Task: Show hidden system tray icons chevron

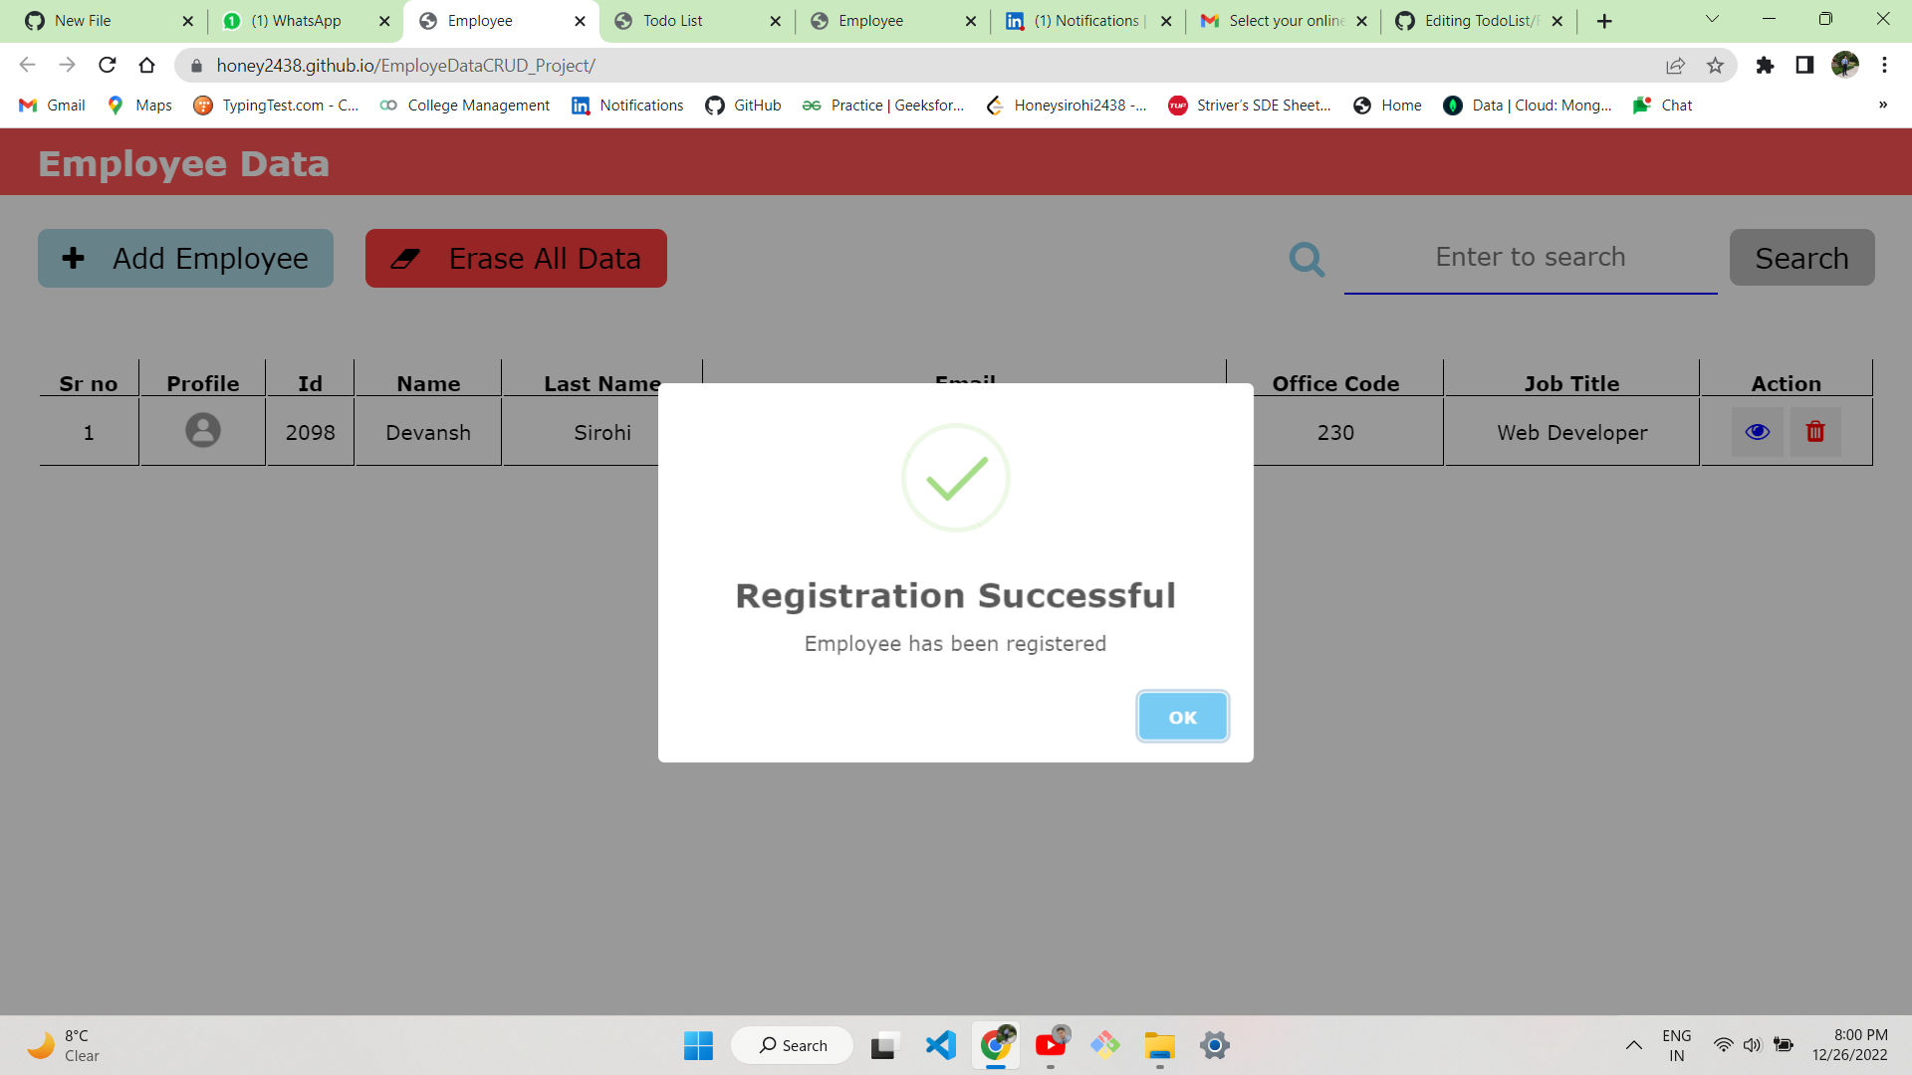Action: click(x=1633, y=1045)
